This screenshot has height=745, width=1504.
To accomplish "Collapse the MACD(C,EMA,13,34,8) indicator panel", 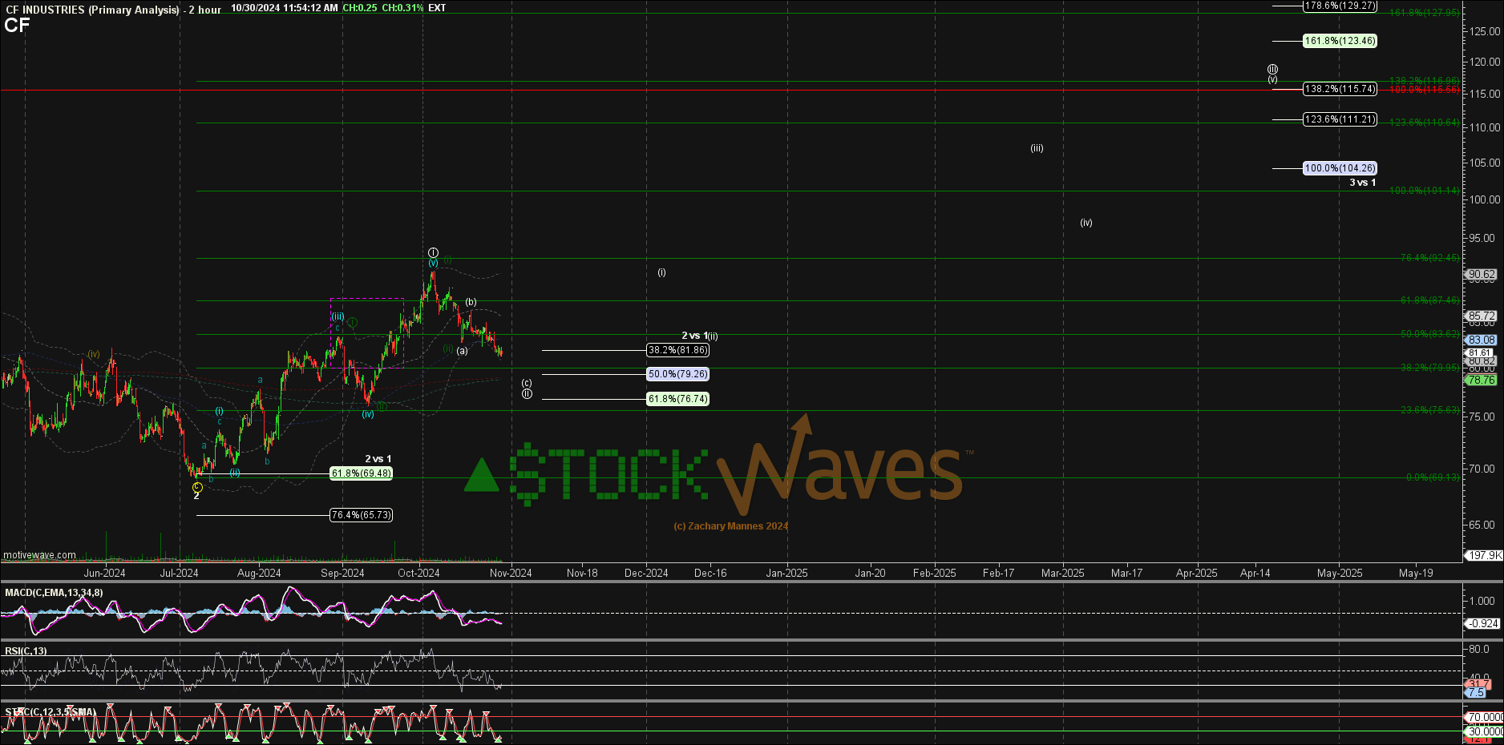I will click(x=55, y=592).
